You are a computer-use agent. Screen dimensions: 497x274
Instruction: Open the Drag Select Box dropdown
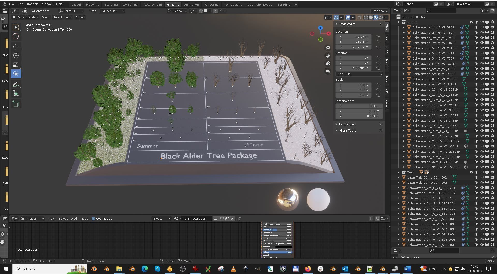click(x=113, y=11)
